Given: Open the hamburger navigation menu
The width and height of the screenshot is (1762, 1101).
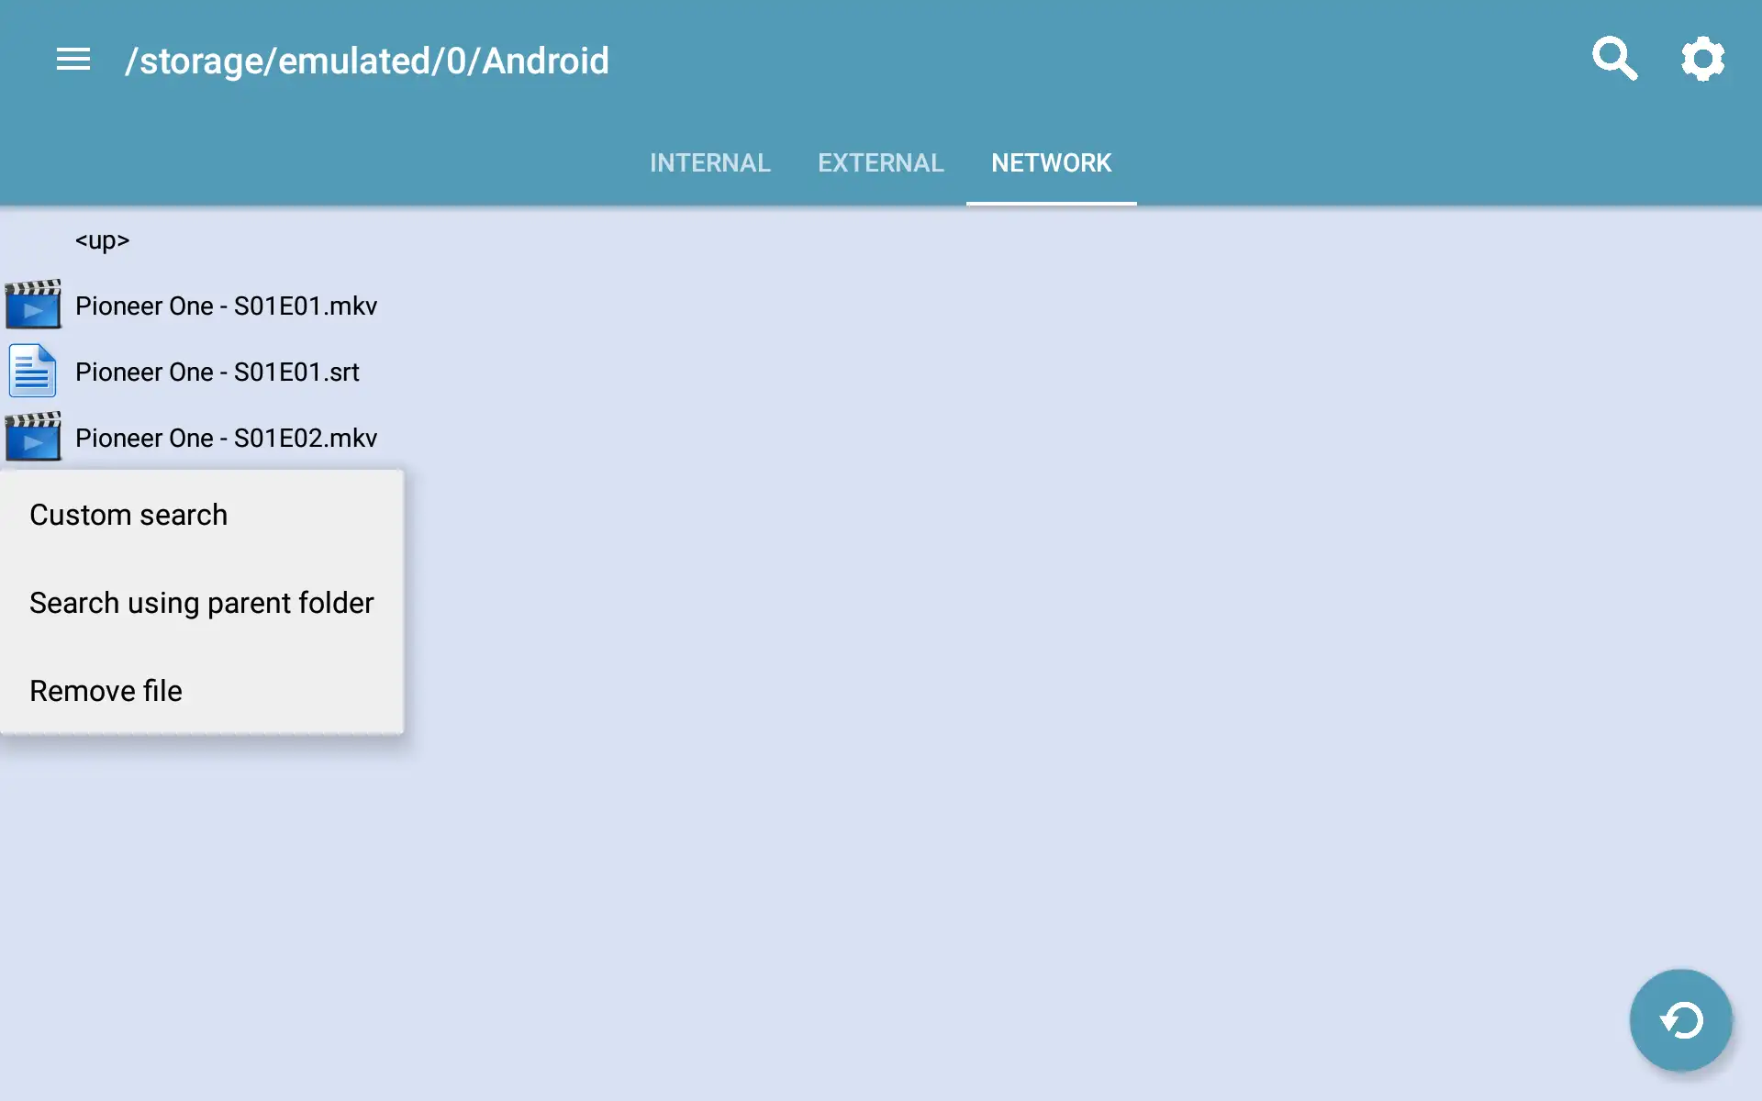Looking at the screenshot, I should tap(73, 60).
